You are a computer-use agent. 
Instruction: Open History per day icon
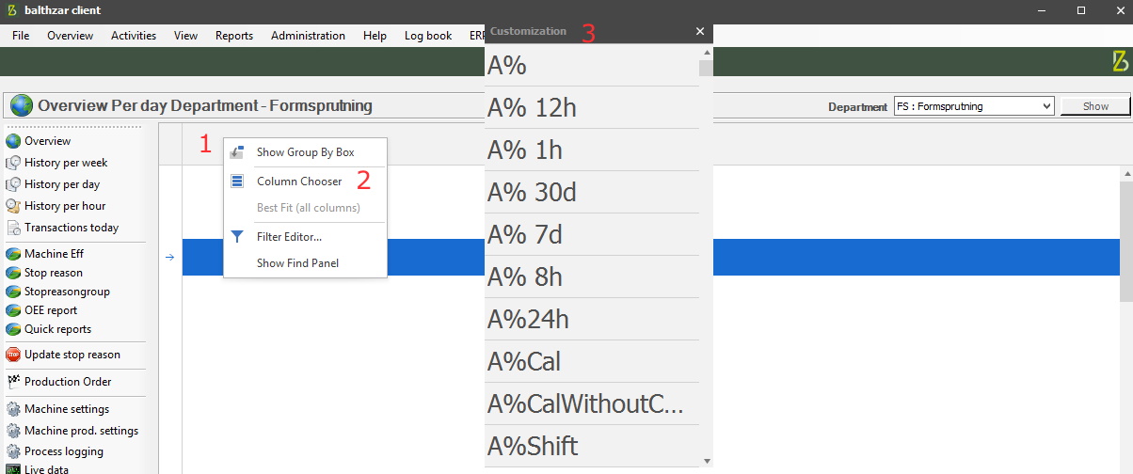13,184
